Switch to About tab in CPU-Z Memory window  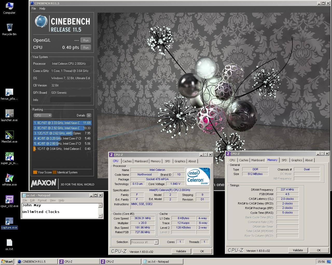(309, 160)
